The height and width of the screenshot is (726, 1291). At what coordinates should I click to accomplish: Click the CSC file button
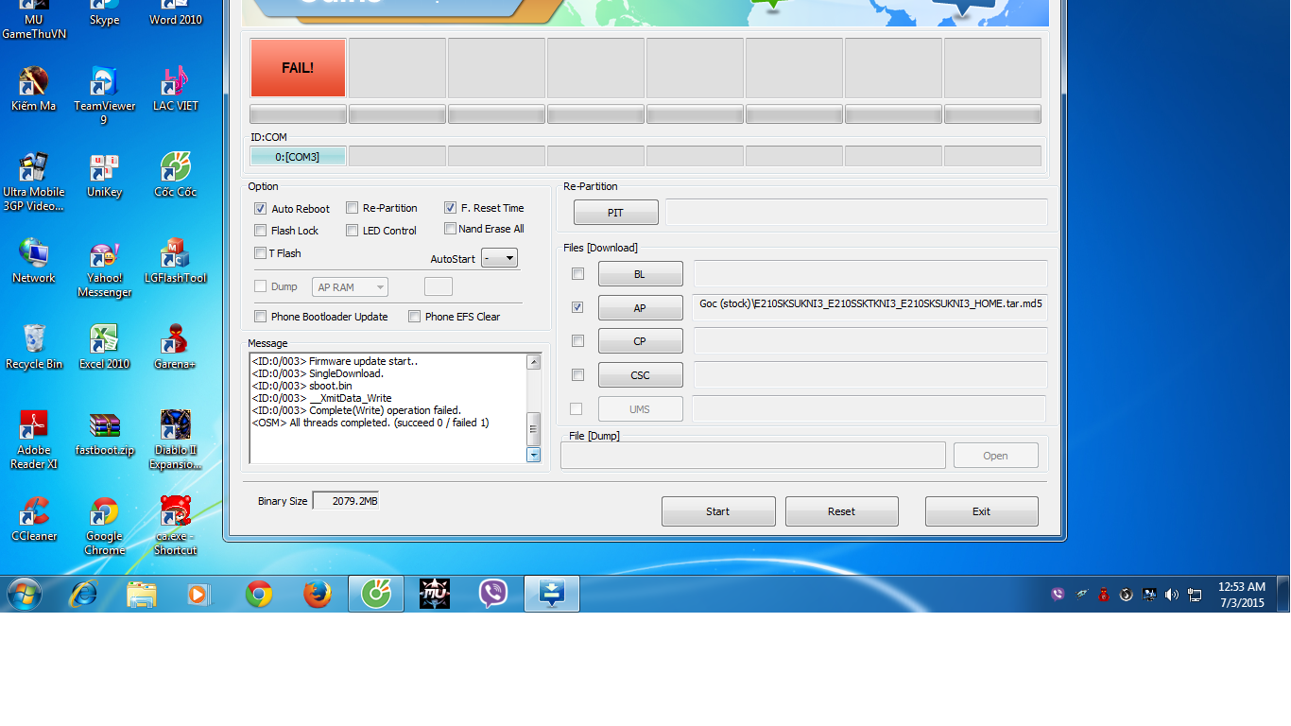coord(640,375)
